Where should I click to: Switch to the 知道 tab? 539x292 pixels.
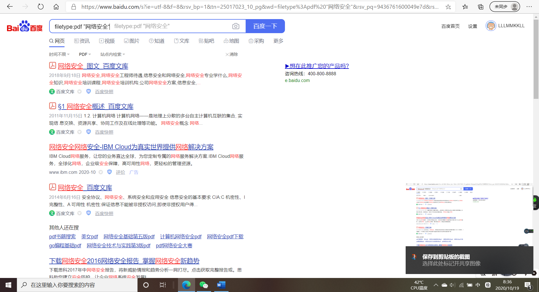tap(157, 41)
